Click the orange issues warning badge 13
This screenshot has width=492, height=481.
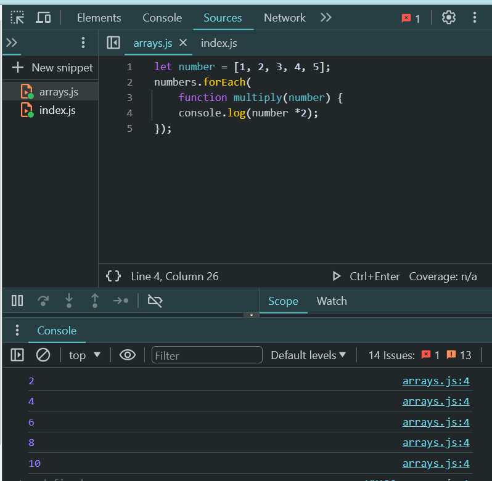tap(459, 355)
